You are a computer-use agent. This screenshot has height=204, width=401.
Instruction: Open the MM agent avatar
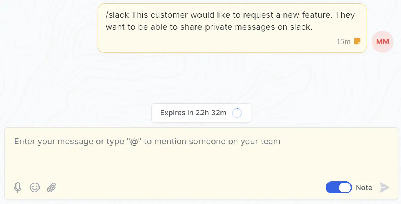[x=382, y=42]
